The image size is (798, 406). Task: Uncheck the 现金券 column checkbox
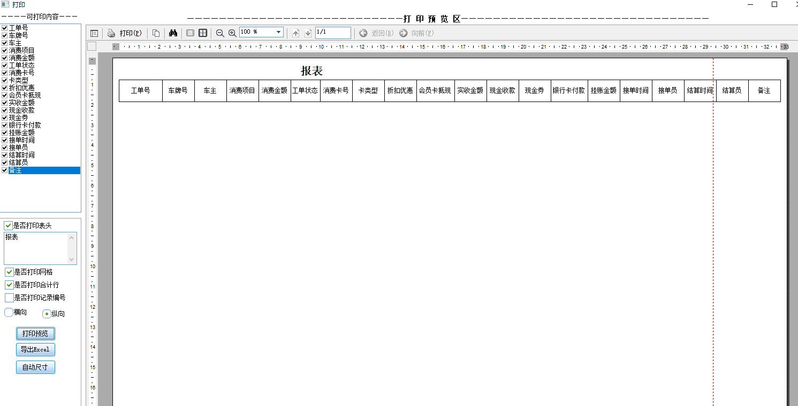[5, 118]
